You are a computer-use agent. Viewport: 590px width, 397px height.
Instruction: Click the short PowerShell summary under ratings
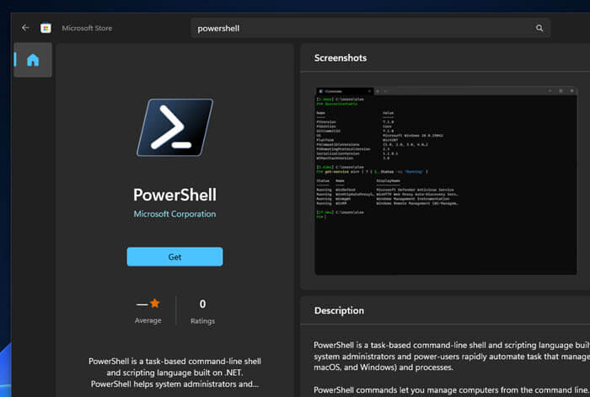point(175,373)
